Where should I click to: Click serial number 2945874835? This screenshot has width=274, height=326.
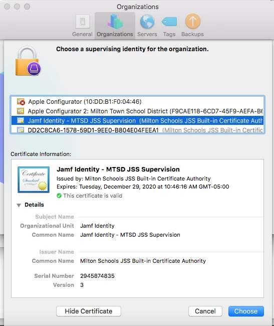coord(97,276)
